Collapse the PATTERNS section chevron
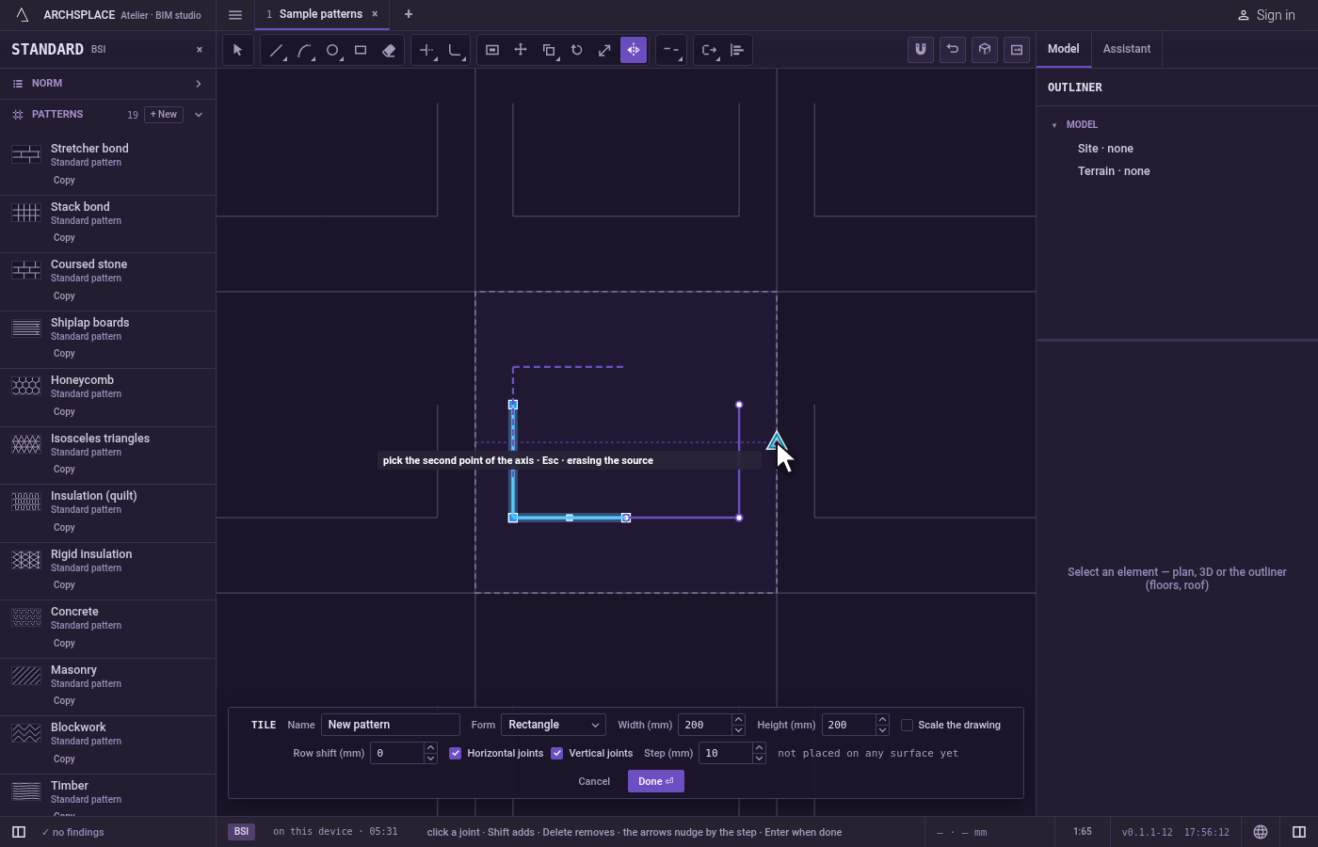 pos(199,115)
